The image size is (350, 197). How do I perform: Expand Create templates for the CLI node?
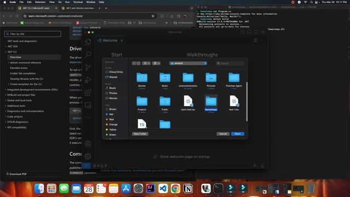point(9,84)
